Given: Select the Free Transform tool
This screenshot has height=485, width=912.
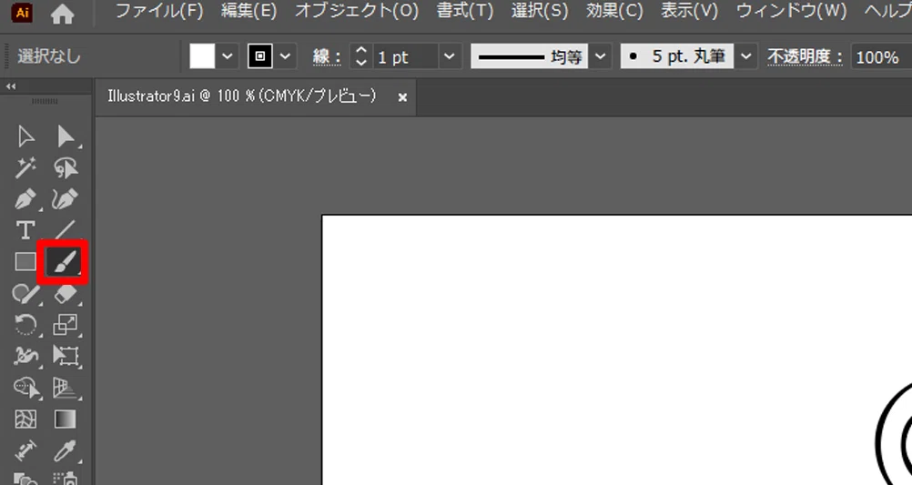Looking at the screenshot, I should pos(66,356).
